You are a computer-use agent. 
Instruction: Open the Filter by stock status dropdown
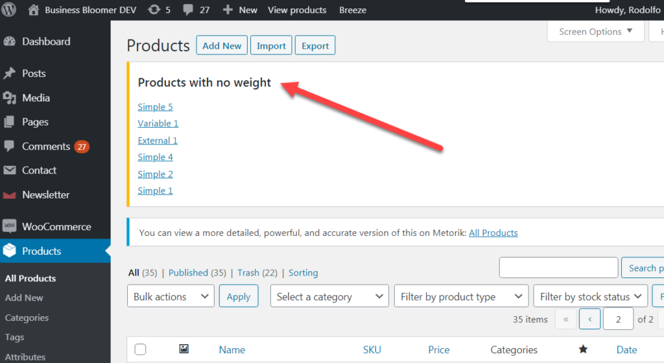[x=590, y=296]
